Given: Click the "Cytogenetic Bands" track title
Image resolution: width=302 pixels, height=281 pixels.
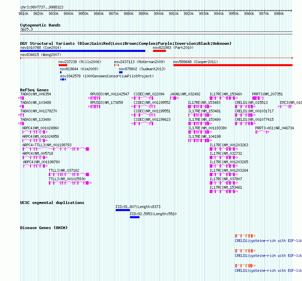Looking at the screenshot, I should (40, 25).
